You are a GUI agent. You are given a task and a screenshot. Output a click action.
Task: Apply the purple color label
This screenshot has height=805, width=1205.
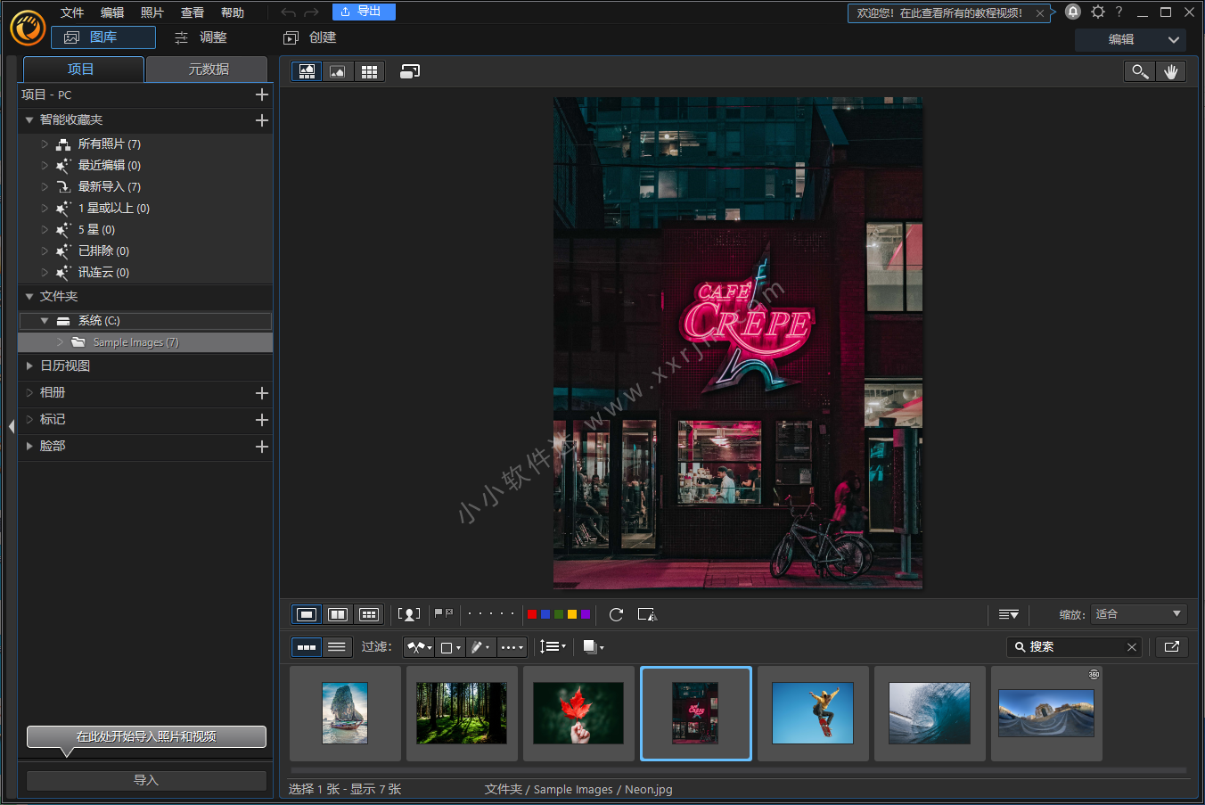point(586,614)
